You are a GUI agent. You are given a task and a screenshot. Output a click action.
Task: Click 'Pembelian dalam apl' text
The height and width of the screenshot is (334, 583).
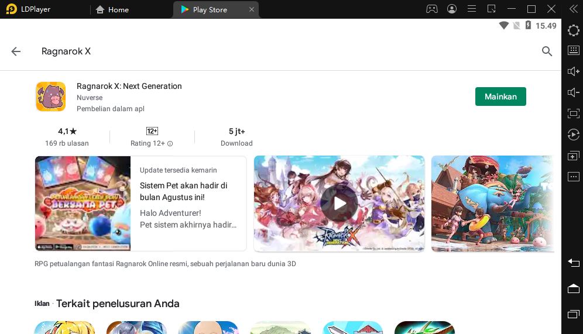tap(111, 109)
